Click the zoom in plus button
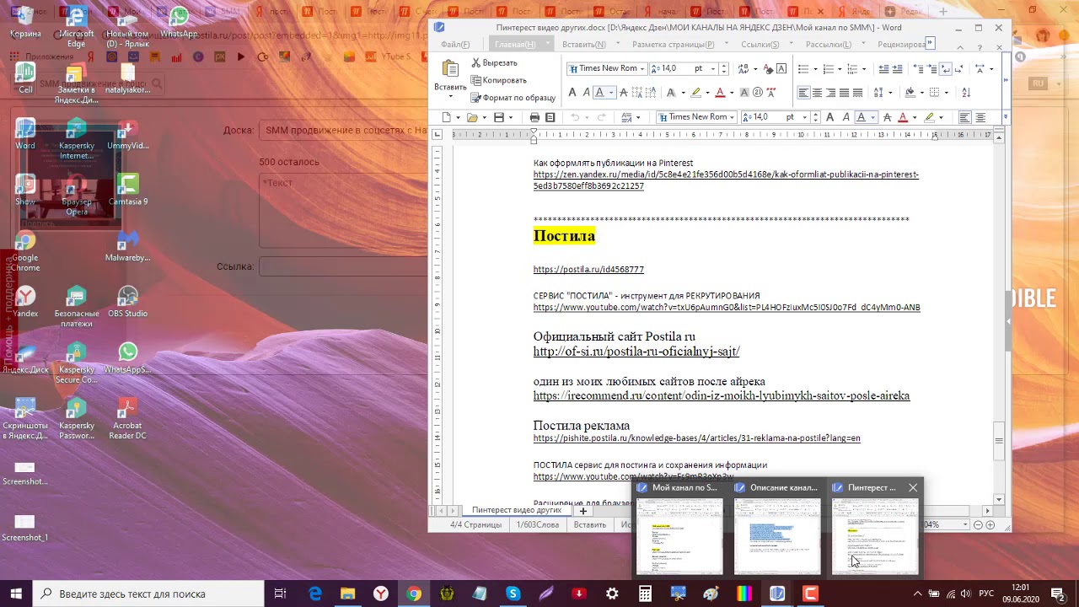 (x=990, y=524)
